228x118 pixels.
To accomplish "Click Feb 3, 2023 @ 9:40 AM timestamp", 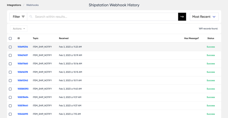I will (x=70, y=89).
